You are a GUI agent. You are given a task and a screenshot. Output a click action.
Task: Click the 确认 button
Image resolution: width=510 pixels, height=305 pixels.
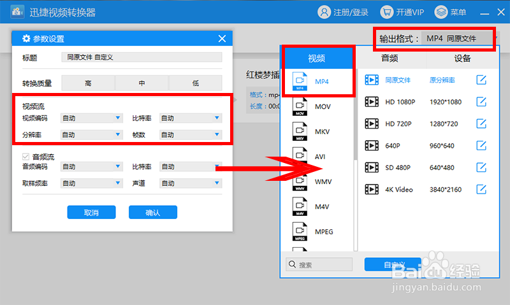tap(153, 212)
